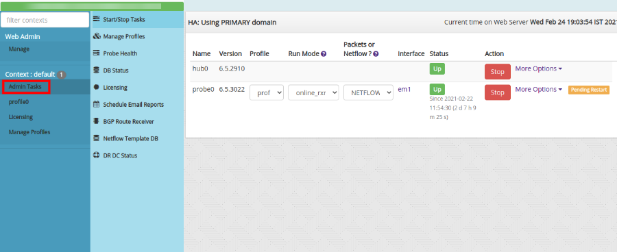Screen dimensions: 617x252
Task: Open Schedule Email Reports
Action: coord(136,105)
